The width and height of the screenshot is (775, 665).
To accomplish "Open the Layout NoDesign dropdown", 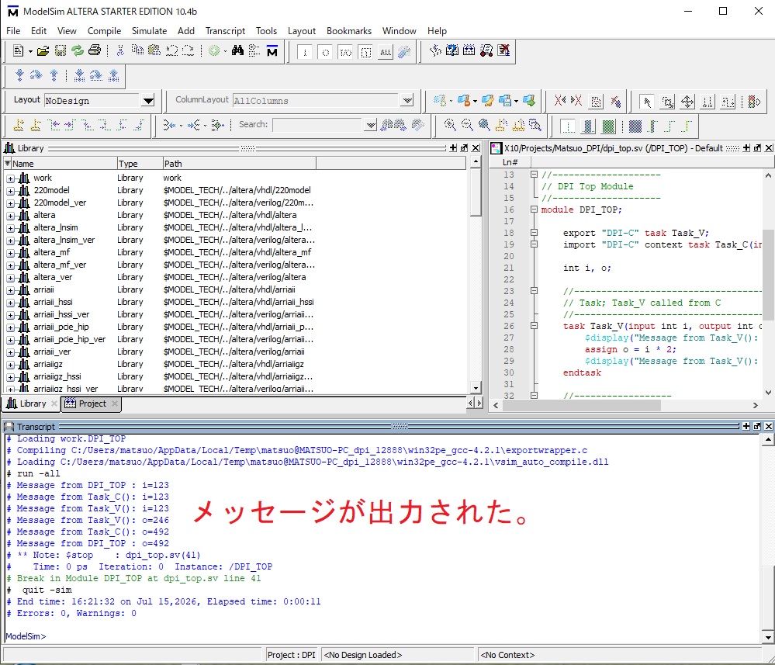I will coord(148,101).
